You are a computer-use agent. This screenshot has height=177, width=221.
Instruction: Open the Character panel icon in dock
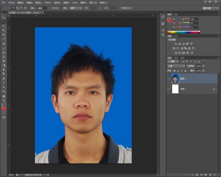[x=163, y=30]
